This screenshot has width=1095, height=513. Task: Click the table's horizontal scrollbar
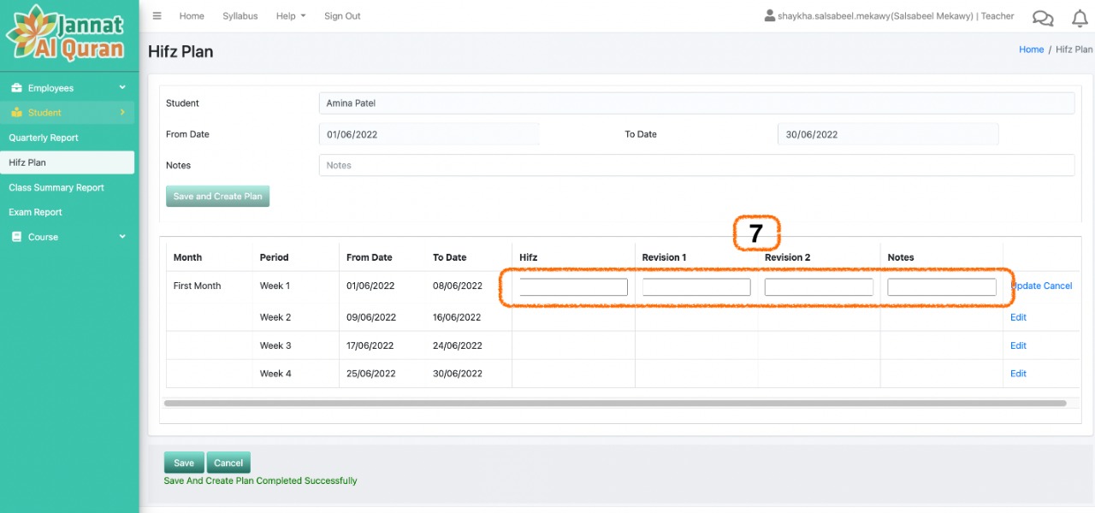614,403
